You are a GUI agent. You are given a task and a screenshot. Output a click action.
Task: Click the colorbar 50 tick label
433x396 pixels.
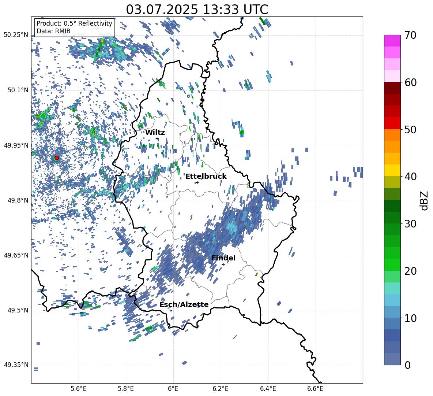tap(411, 129)
